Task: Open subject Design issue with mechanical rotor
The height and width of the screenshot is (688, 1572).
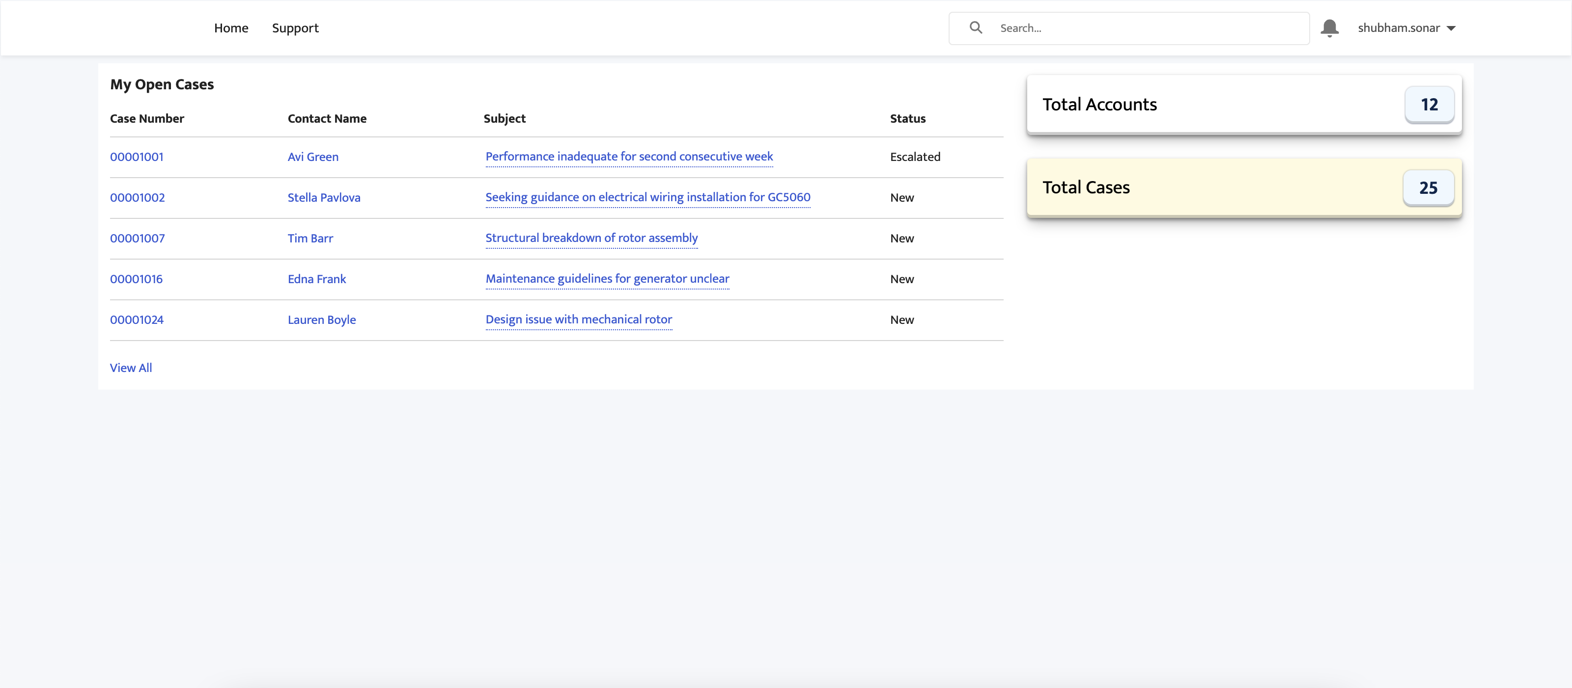Action: coord(579,320)
